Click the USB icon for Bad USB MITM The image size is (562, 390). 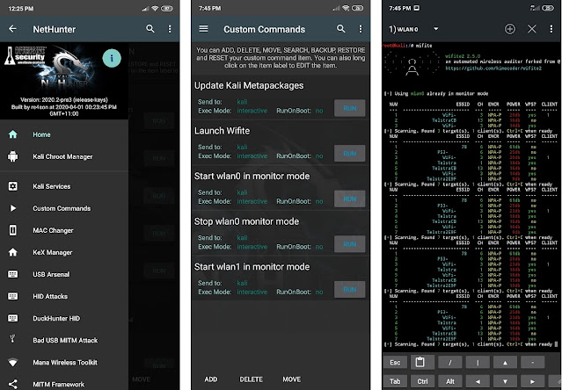(x=12, y=338)
